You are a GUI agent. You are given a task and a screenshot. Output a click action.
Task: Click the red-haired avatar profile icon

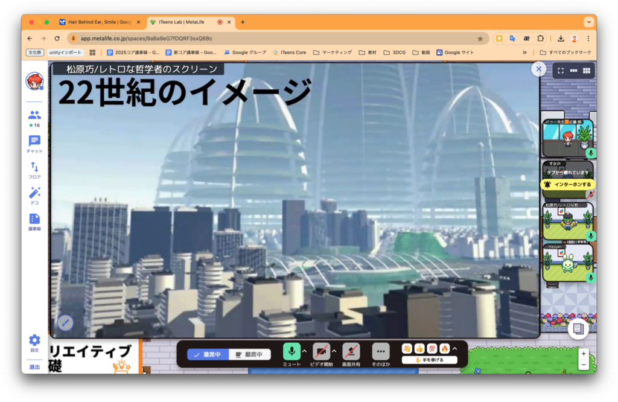[x=34, y=81]
